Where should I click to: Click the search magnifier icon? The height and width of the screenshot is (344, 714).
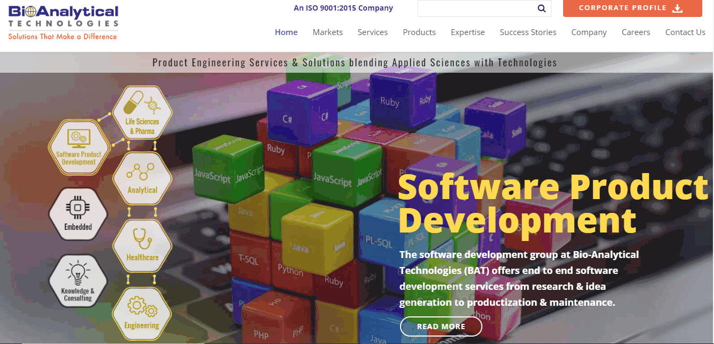(541, 8)
